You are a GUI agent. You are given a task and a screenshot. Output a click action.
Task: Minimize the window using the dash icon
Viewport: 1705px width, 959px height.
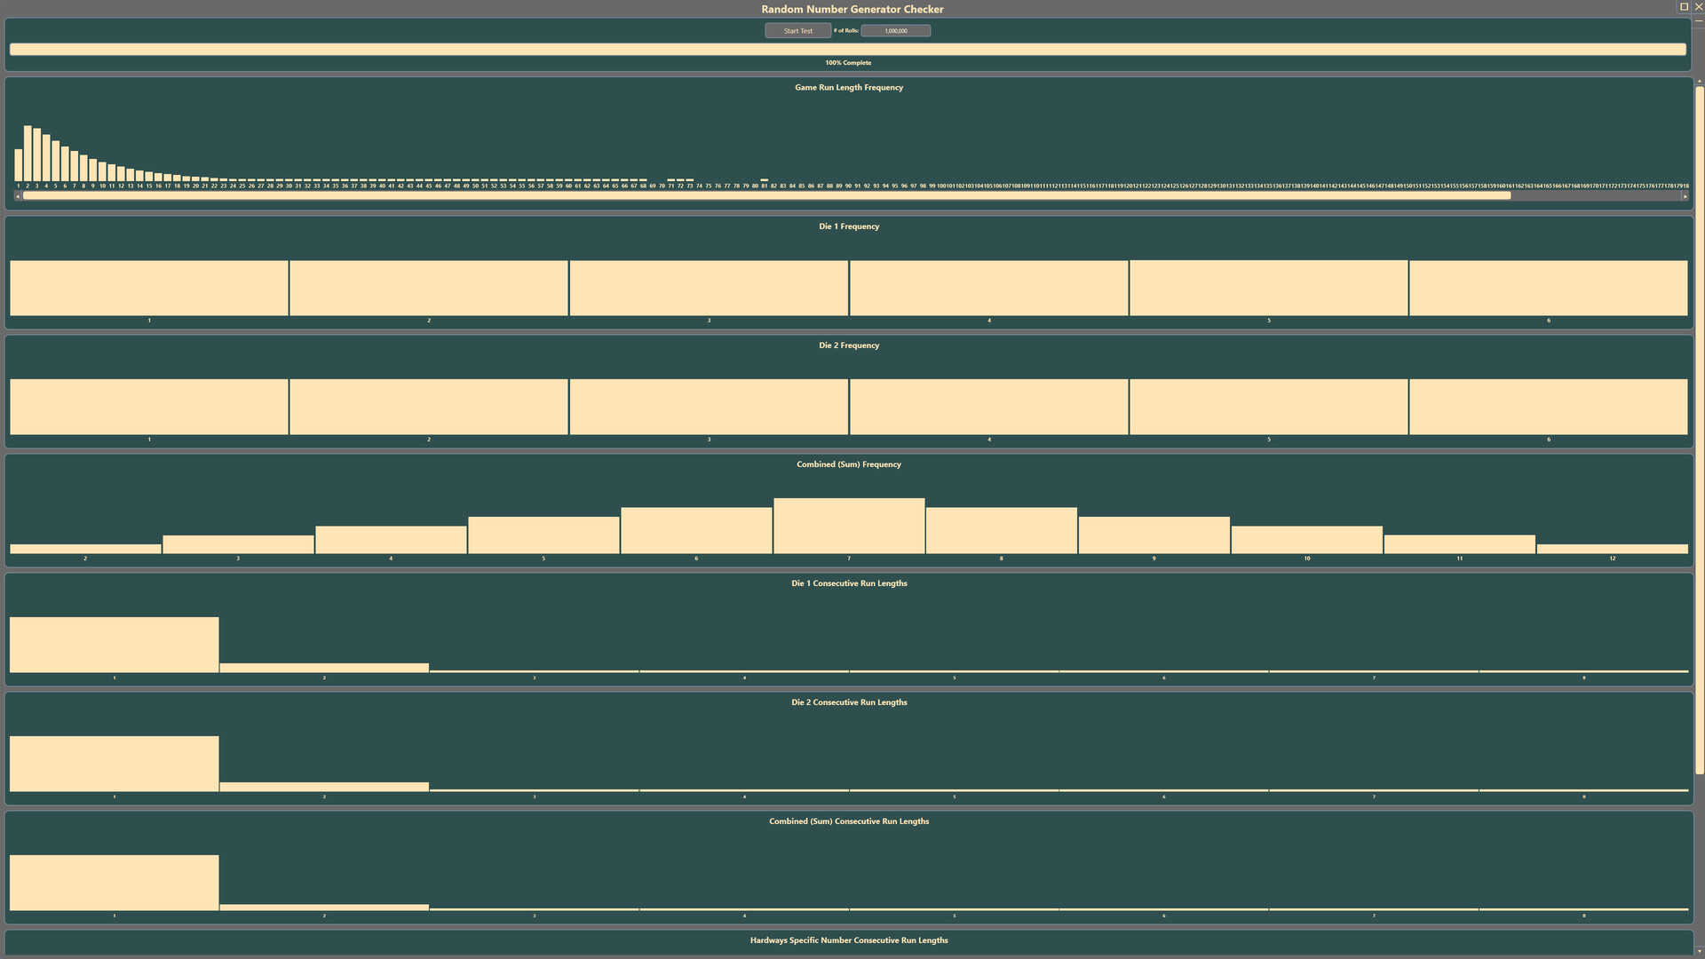click(x=1698, y=20)
